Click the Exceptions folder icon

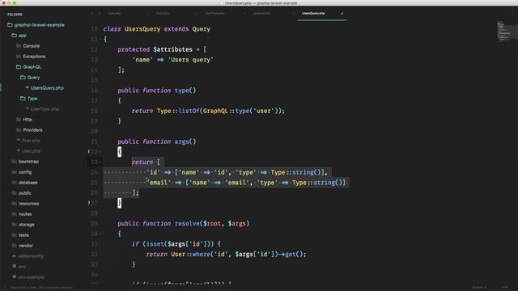19,57
